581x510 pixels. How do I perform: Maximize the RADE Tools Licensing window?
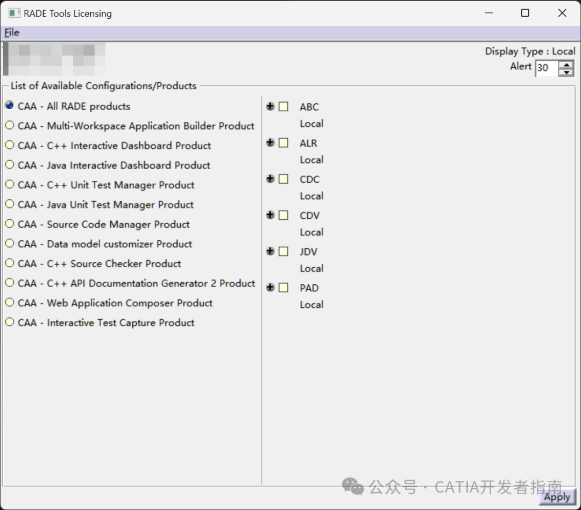(525, 13)
